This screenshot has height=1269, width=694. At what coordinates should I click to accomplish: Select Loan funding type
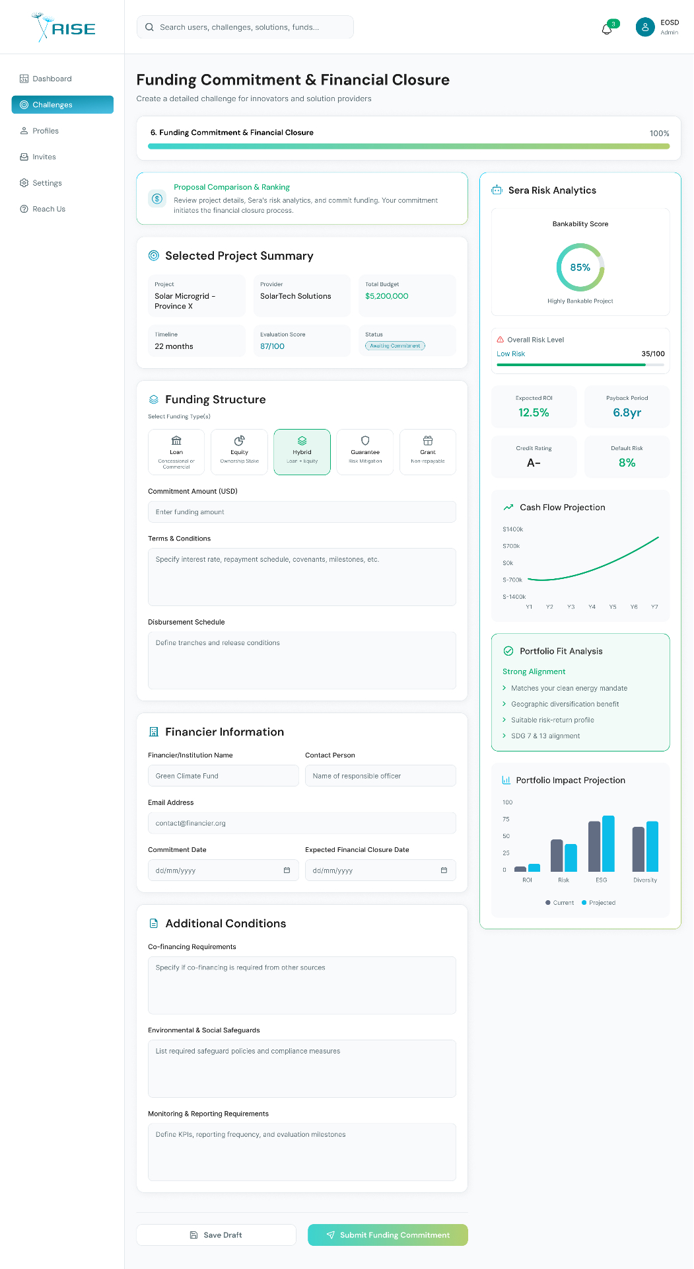pos(176,452)
